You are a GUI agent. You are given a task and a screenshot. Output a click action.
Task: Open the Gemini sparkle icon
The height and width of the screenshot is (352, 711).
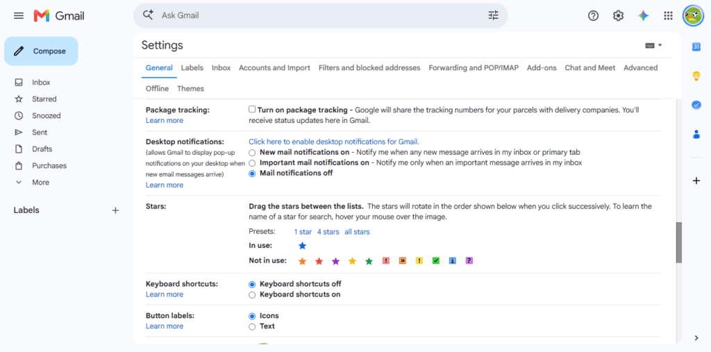click(643, 16)
